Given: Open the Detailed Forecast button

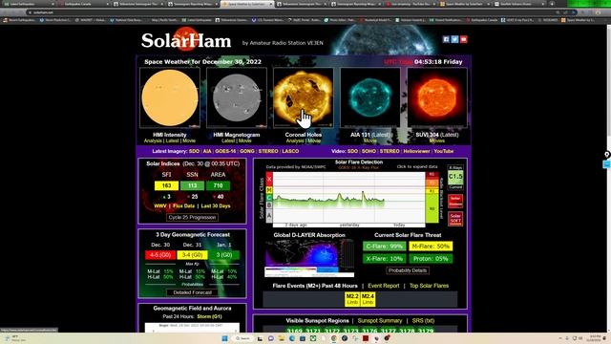Looking at the screenshot, I should pos(192,292).
